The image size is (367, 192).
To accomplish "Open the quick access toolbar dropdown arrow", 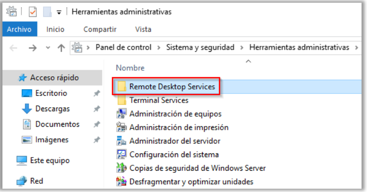I will pos(59,12).
